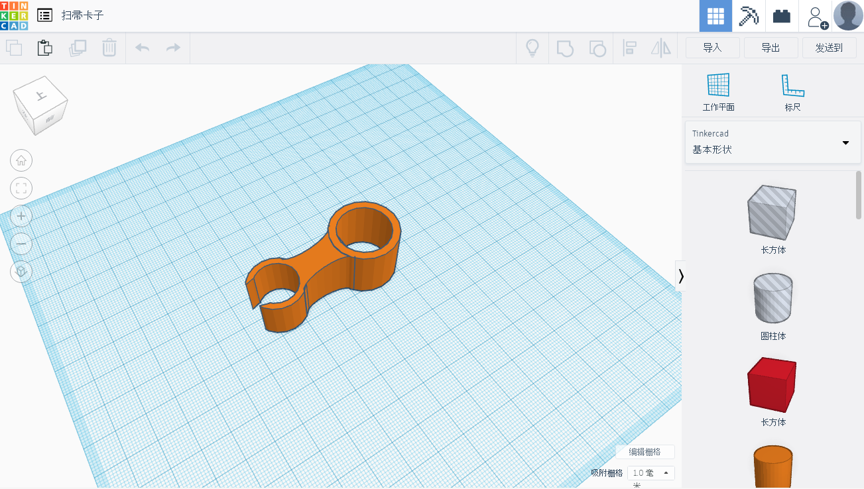Image resolution: width=864 pixels, height=489 pixels.
Task: Collapse the shapes panel chevron
Action: (681, 276)
